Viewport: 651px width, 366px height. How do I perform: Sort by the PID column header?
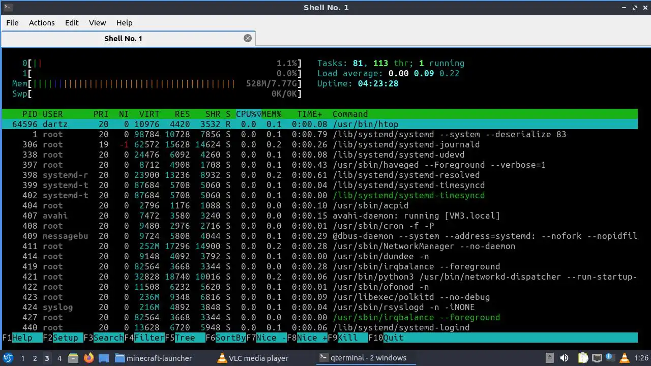[29, 114]
